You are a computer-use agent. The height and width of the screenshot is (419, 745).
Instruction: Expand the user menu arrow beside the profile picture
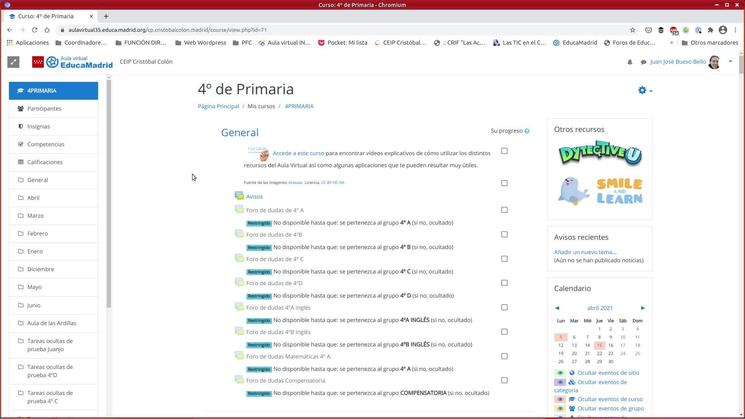coord(730,61)
